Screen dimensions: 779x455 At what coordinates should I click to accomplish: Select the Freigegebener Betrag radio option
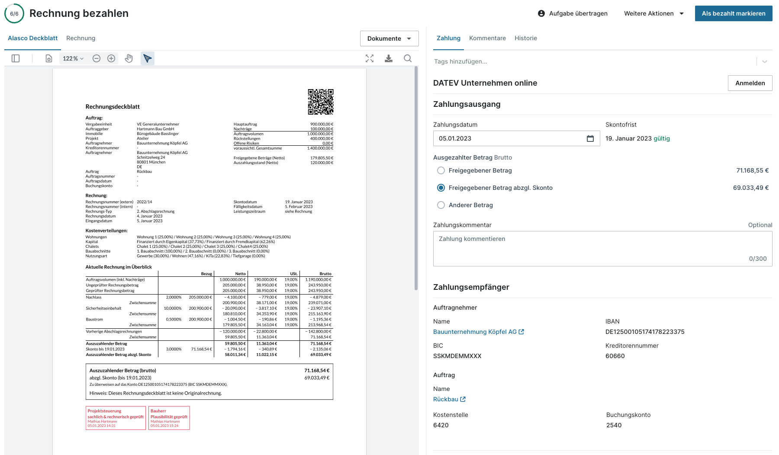click(x=441, y=170)
